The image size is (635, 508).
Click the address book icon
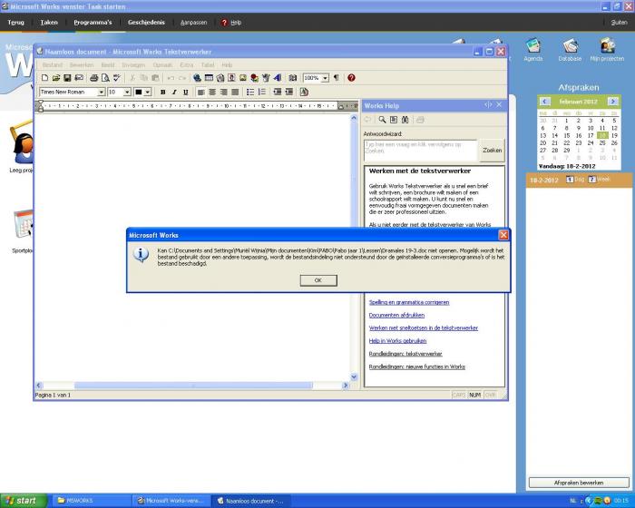click(293, 78)
